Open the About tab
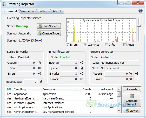 click(57, 11)
